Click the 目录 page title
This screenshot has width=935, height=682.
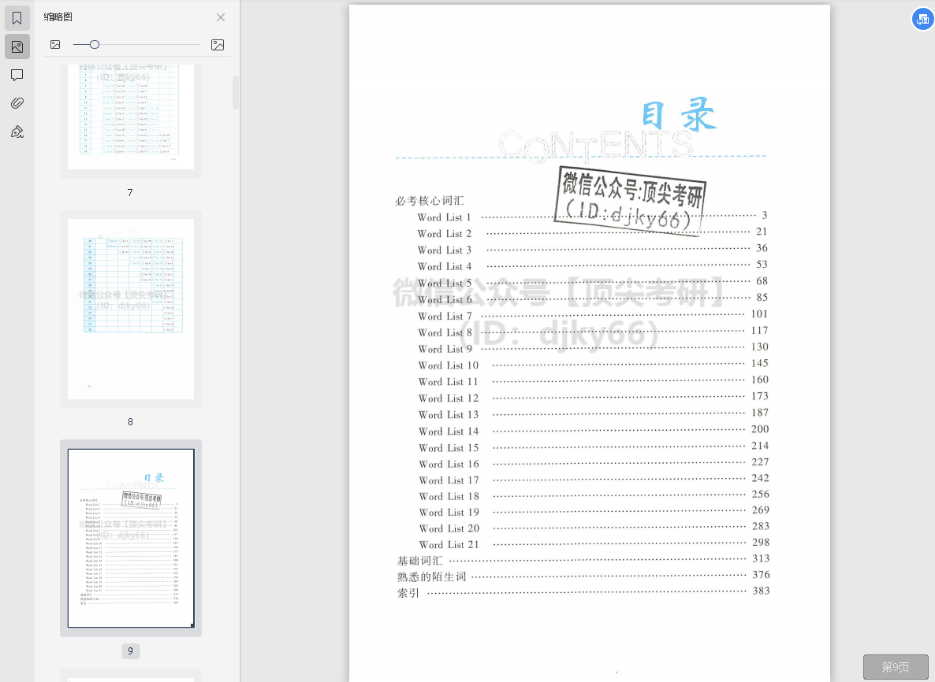point(679,115)
